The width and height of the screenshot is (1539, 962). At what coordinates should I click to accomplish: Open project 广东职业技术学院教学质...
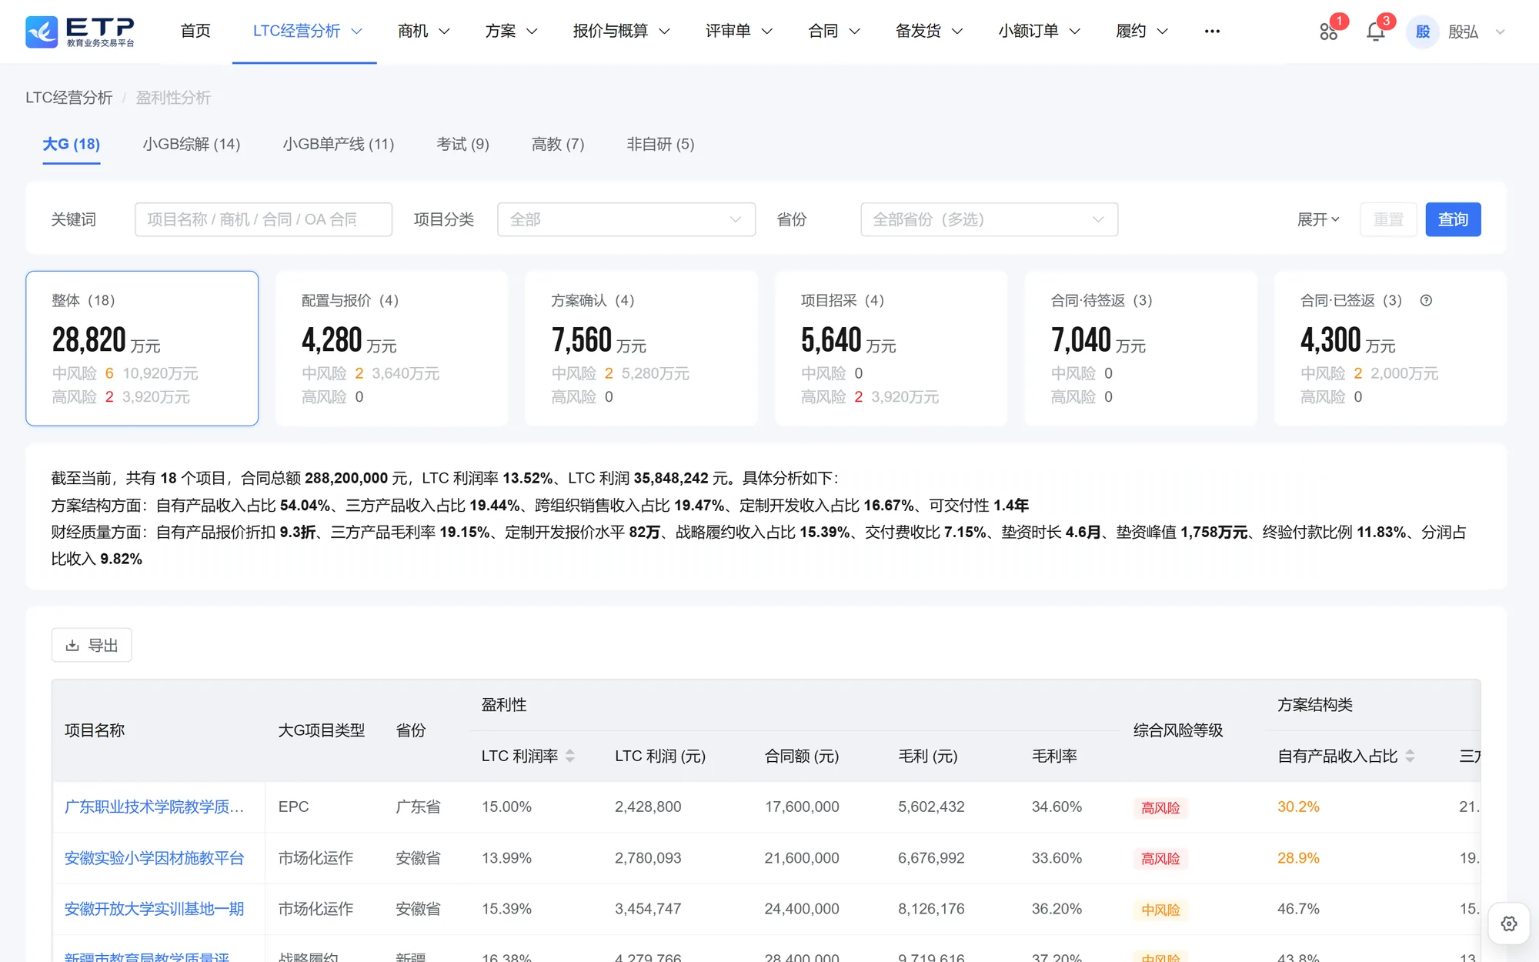pyautogui.click(x=154, y=807)
